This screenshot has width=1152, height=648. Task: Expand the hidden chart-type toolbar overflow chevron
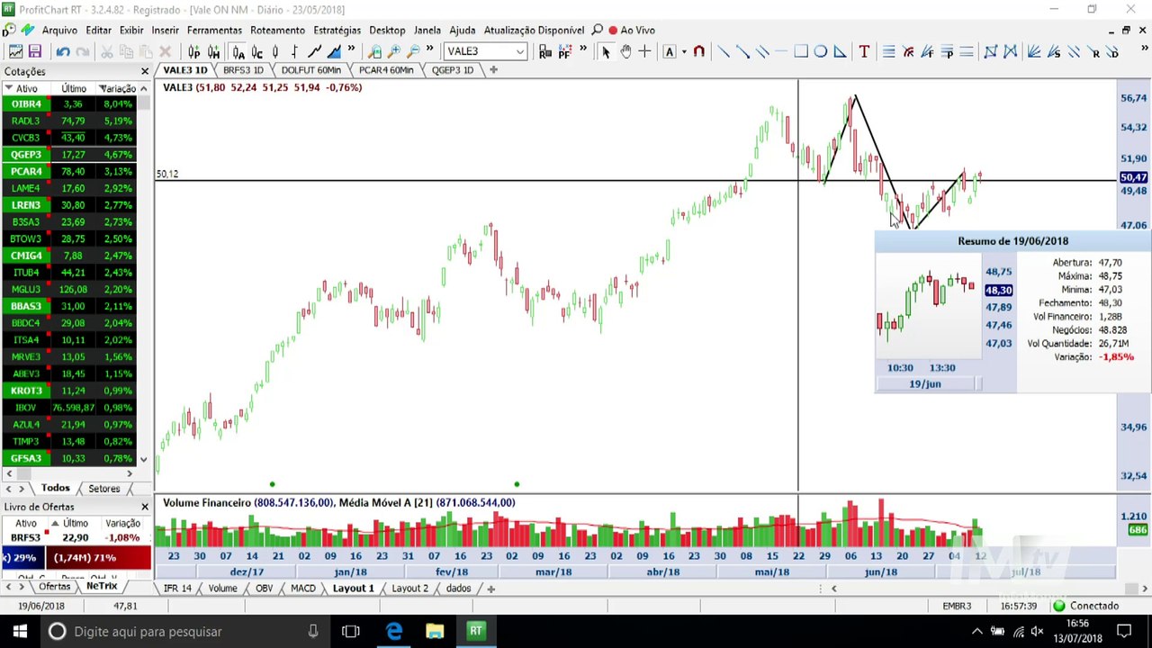coord(351,49)
